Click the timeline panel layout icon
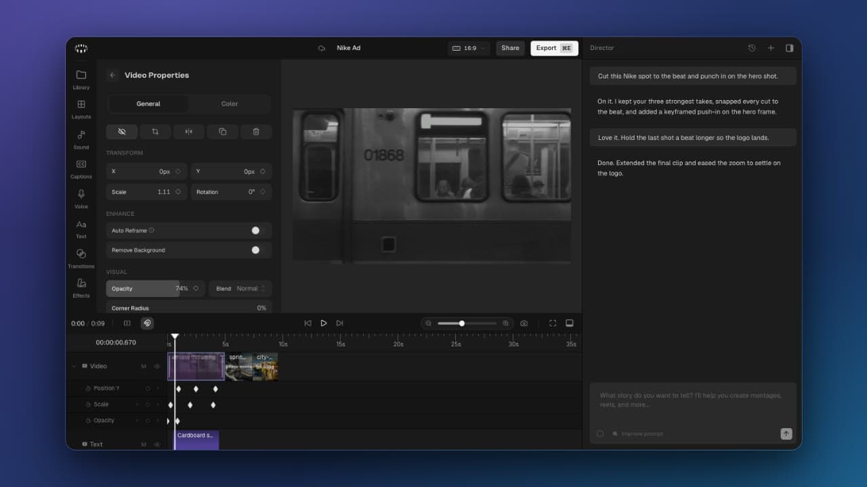 coord(570,323)
